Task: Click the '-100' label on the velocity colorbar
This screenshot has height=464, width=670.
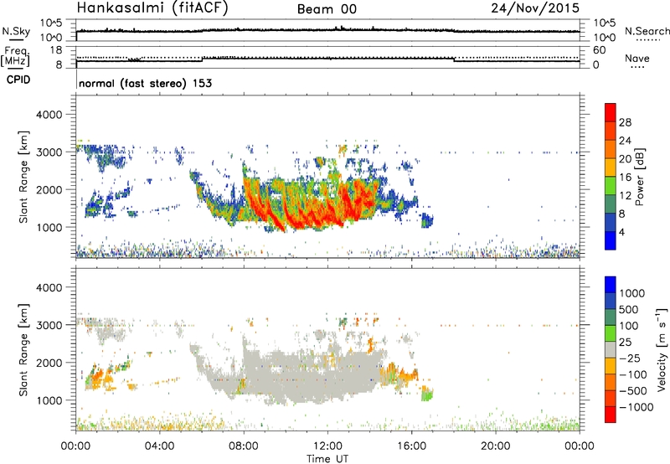Action: [x=632, y=374]
